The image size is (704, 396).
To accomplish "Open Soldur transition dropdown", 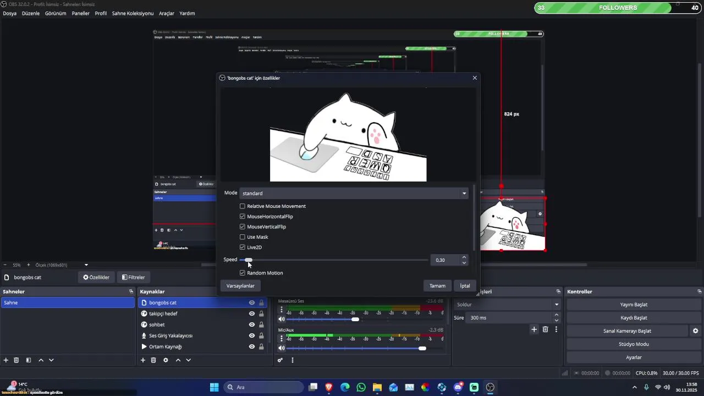I will [x=507, y=304].
